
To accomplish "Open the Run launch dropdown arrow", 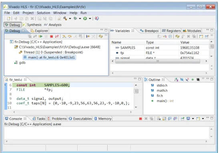I will (x=90, y=18).
